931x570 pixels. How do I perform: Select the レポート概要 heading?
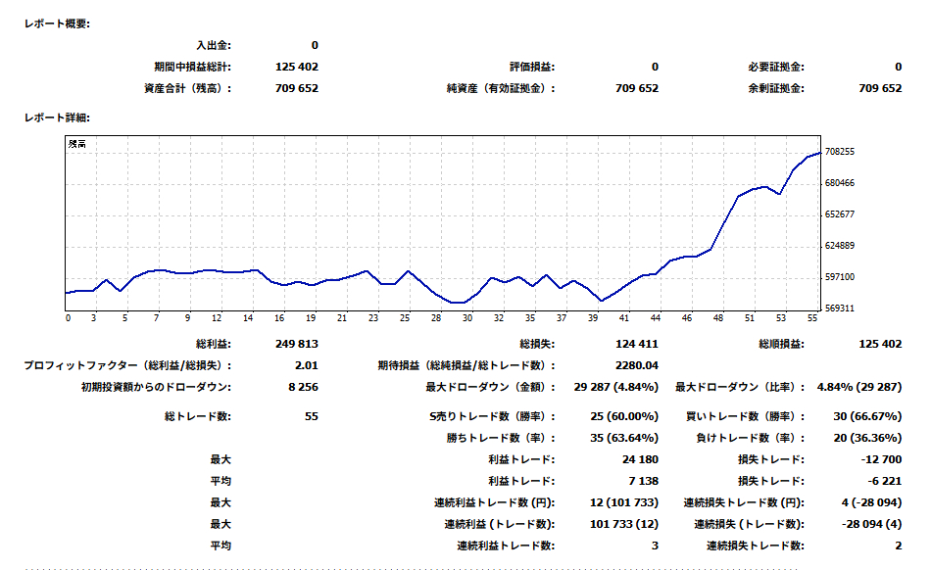coord(57,24)
